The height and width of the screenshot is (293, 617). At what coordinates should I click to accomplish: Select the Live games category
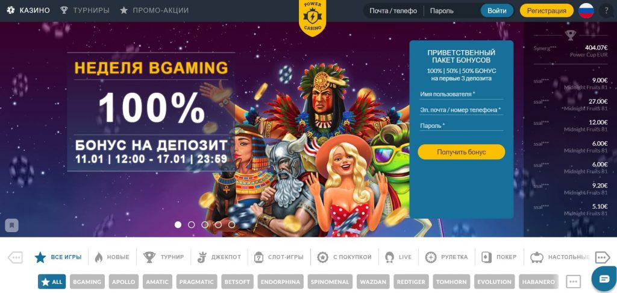(x=398, y=257)
